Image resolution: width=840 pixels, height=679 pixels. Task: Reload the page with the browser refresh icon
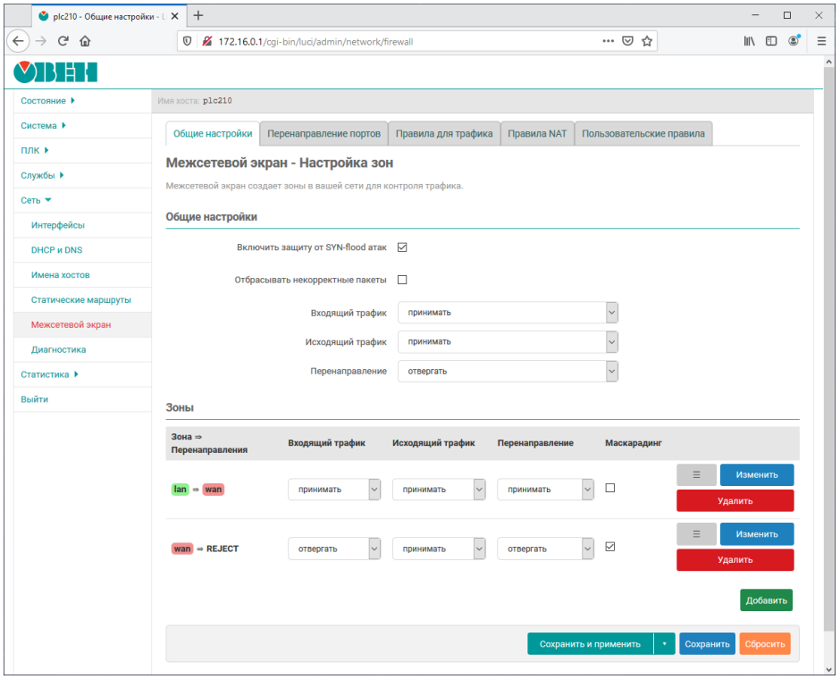63,40
